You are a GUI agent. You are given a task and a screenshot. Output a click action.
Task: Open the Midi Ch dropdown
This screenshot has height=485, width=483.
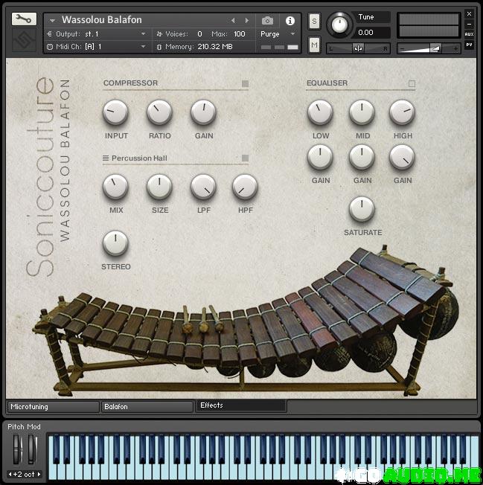point(97,47)
